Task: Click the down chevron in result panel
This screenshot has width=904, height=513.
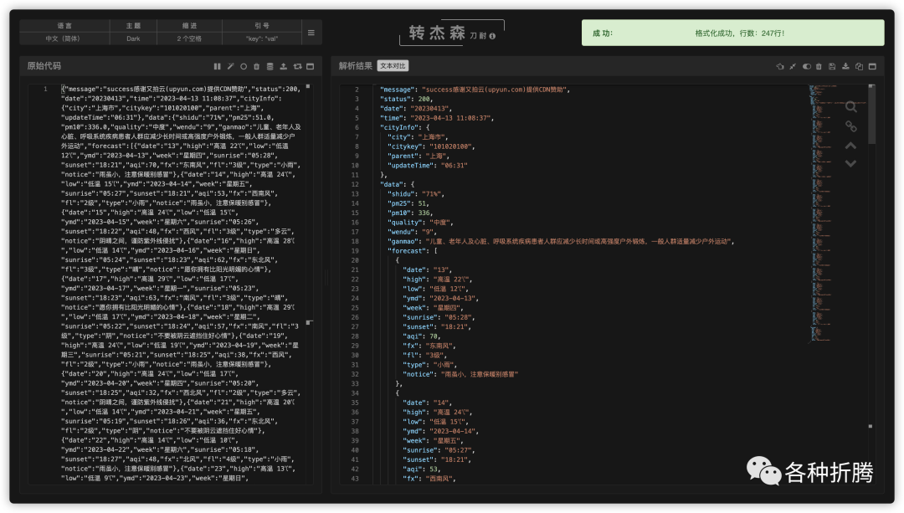Action: coord(850,164)
